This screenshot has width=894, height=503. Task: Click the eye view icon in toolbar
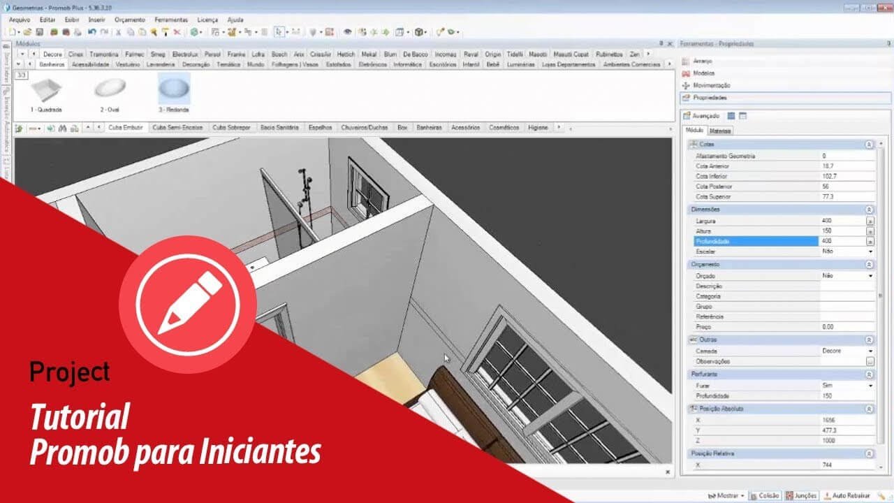pos(347,31)
